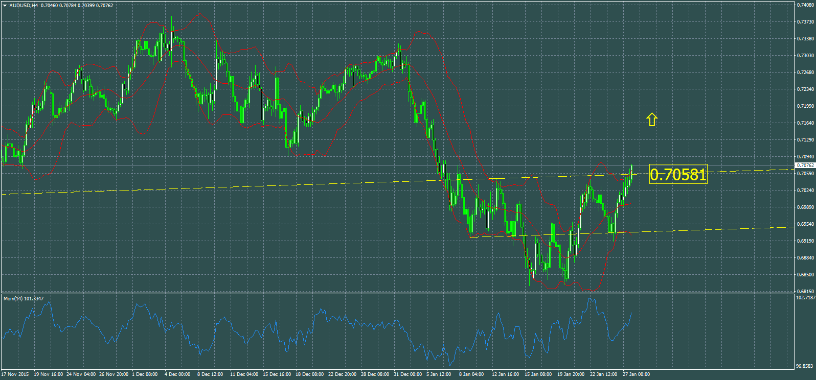This screenshot has width=816, height=380.
Task: Select the yellow up arrow marker
Action: click(651, 120)
